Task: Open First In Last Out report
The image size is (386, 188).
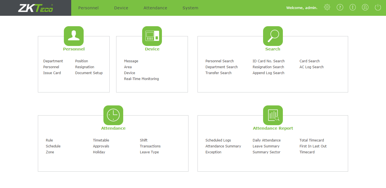Action: pyautogui.click(x=313, y=146)
